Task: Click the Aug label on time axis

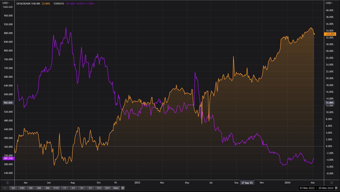Action: coord(73,183)
